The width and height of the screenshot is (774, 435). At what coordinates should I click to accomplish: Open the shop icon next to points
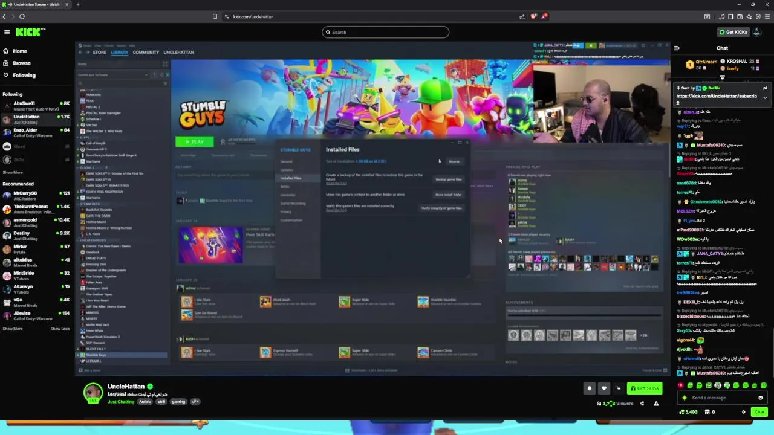point(707,412)
